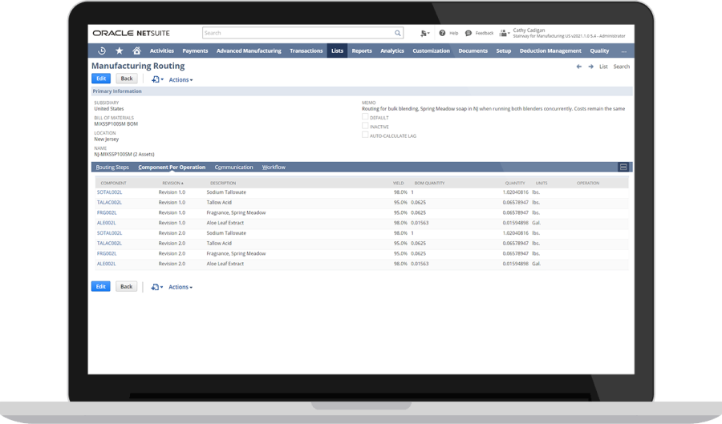Click the Units column header
This screenshot has height=424, width=722.
point(541,183)
